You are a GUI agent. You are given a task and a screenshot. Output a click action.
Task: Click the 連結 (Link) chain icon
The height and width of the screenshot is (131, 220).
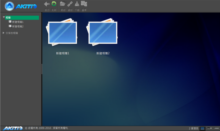coord(70,4)
